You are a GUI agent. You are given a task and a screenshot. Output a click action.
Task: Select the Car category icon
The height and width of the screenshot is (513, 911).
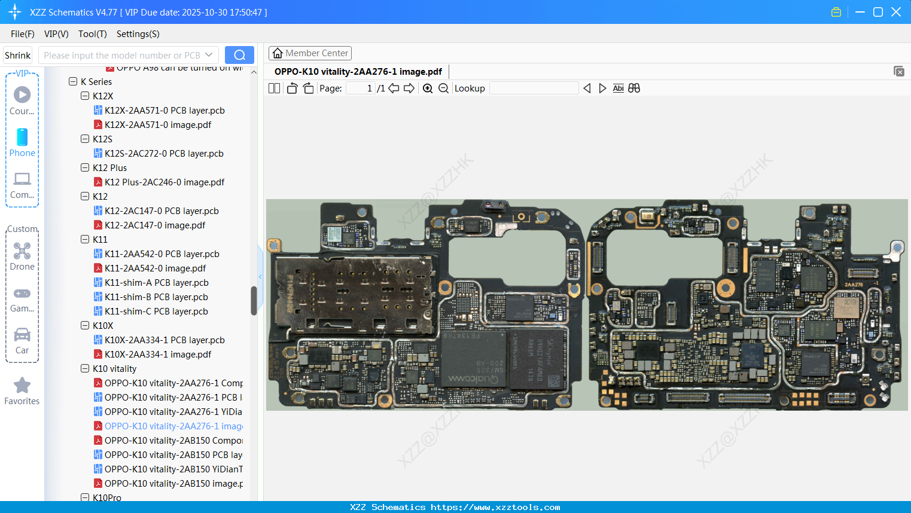[x=22, y=341]
